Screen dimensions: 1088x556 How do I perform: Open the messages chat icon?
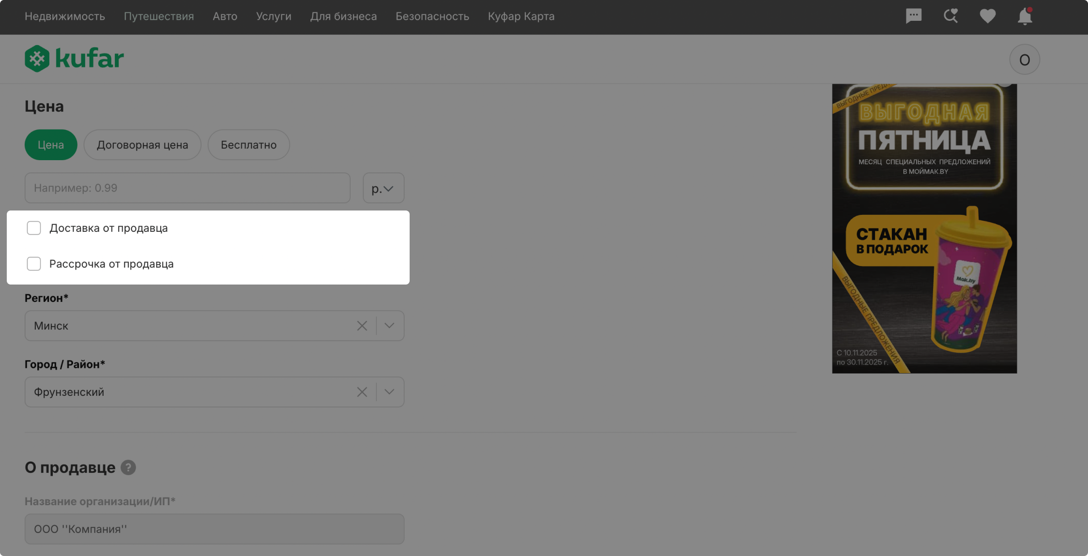tap(913, 16)
